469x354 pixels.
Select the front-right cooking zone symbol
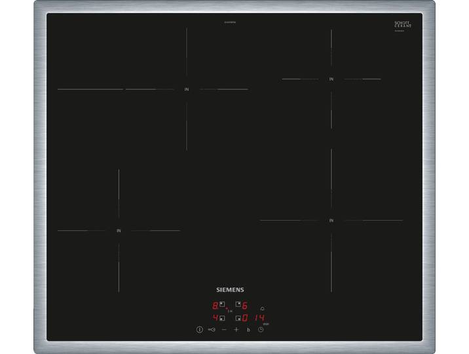[238, 318]
